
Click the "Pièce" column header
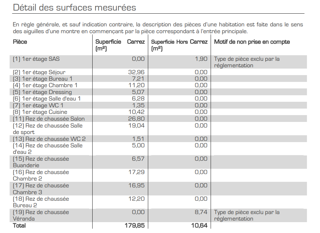20,42
